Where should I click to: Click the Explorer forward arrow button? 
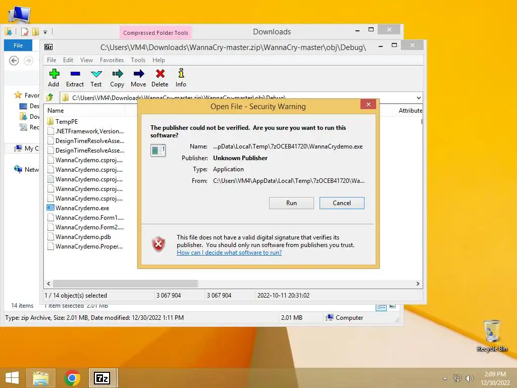point(29,61)
